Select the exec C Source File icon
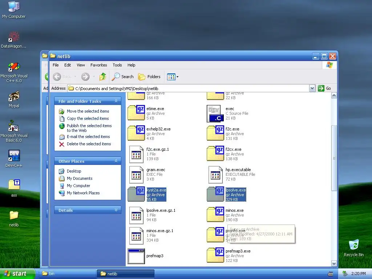This screenshot has height=279, width=372. 215,113
